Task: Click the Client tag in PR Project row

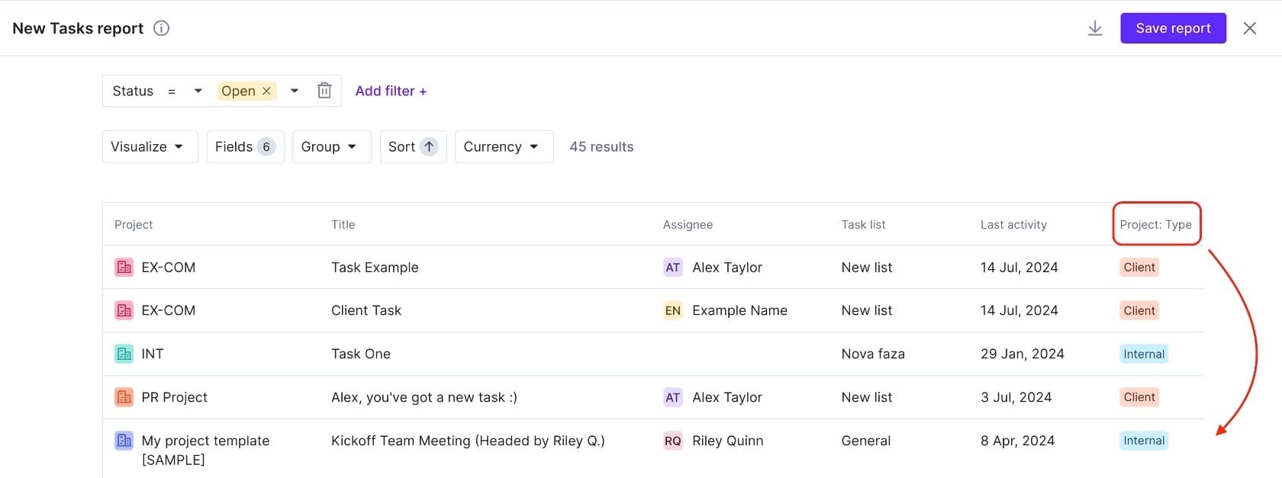Action: coord(1139,397)
